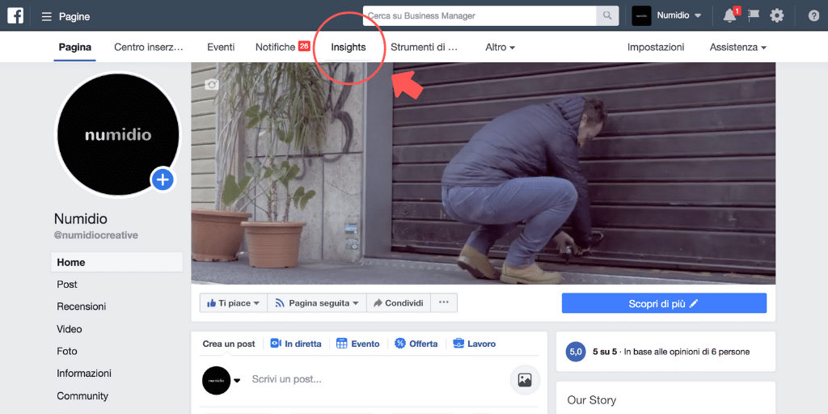
Task: Open the Assistenza dropdown
Action: coord(737,47)
